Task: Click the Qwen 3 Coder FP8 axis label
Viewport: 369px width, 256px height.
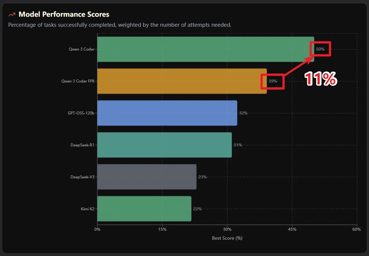Action: coord(78,81)
